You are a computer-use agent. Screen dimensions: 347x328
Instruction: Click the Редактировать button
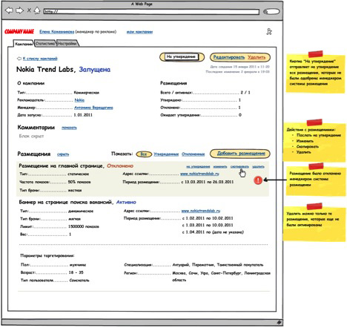pyautogui.click(x=229, y=57)
